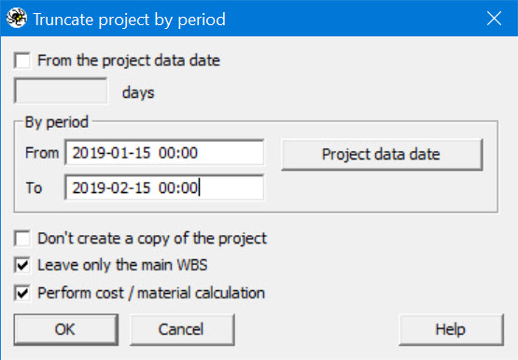This screenshot has width=518, height=360.
Task: Click the spider application icon in title bar
Action: click(17, 19)
